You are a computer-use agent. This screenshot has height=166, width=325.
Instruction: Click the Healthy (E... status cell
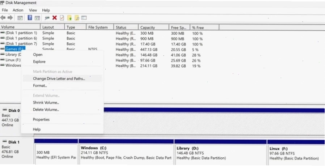click(x=126, y=33)
